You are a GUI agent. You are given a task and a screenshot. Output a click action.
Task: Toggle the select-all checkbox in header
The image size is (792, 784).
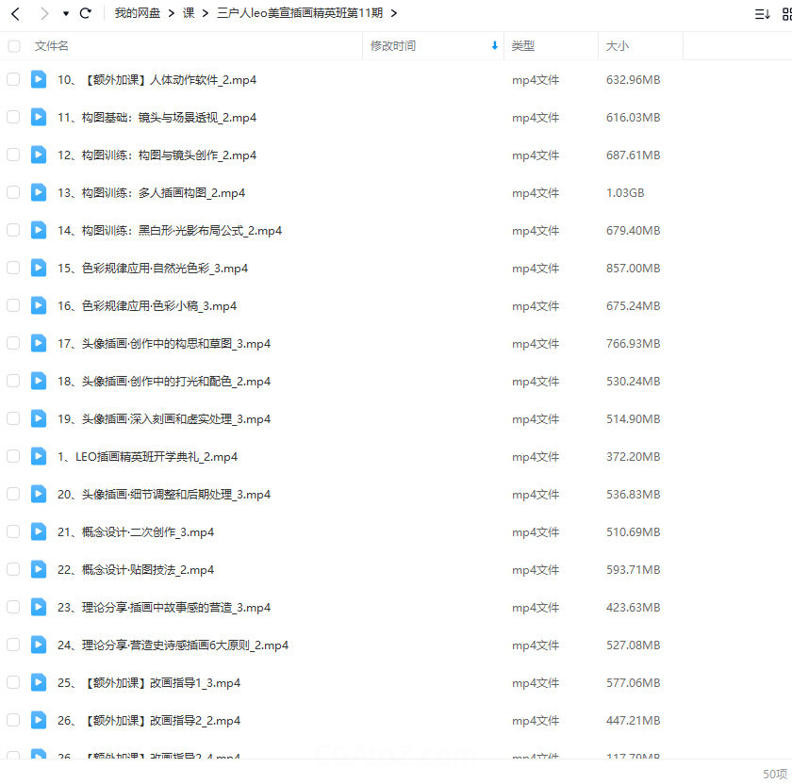[x=13, y=46]
